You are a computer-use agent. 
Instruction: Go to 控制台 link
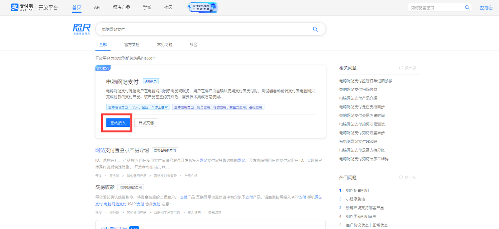486,8
